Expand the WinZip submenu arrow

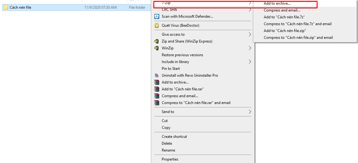(250, 48)
